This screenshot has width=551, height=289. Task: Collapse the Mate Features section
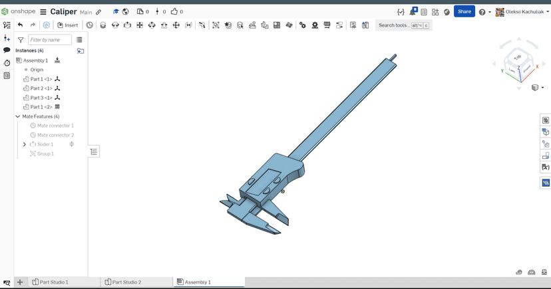click(18, 116)
